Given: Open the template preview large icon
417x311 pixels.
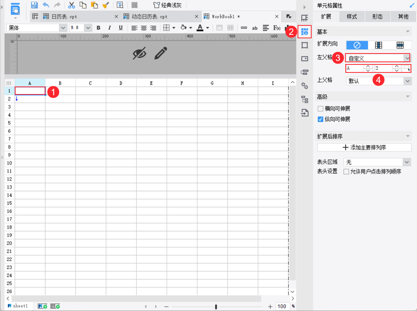Looking at the screenshot, I should 16,9.
